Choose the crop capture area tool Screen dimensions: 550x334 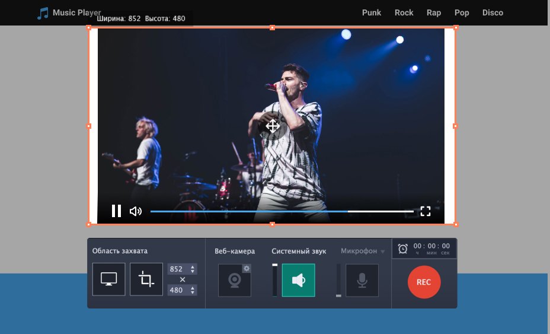coord(146,279)
